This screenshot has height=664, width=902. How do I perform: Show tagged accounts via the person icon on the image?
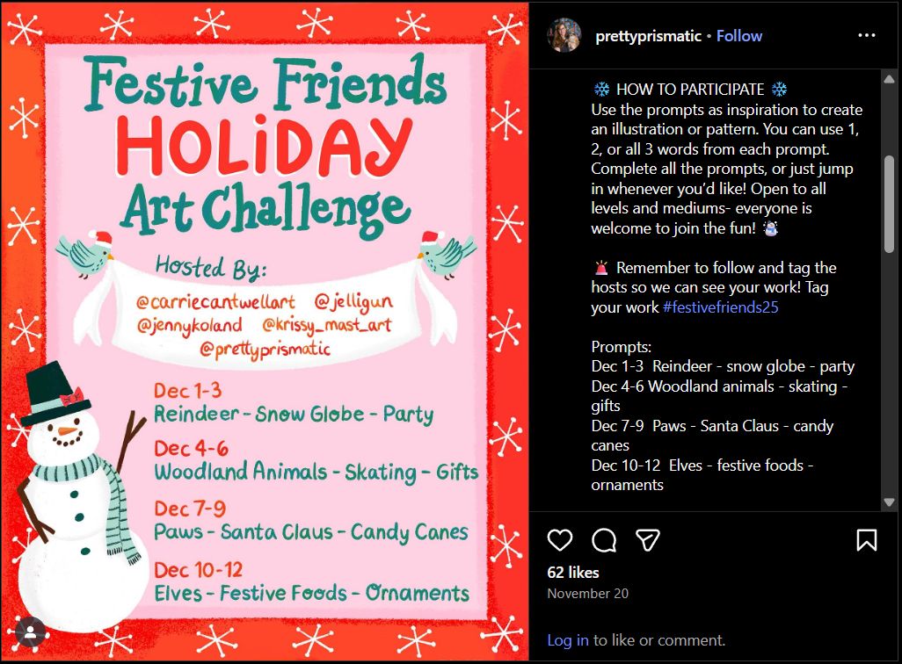pyautogui.click(x=33, y=631)
